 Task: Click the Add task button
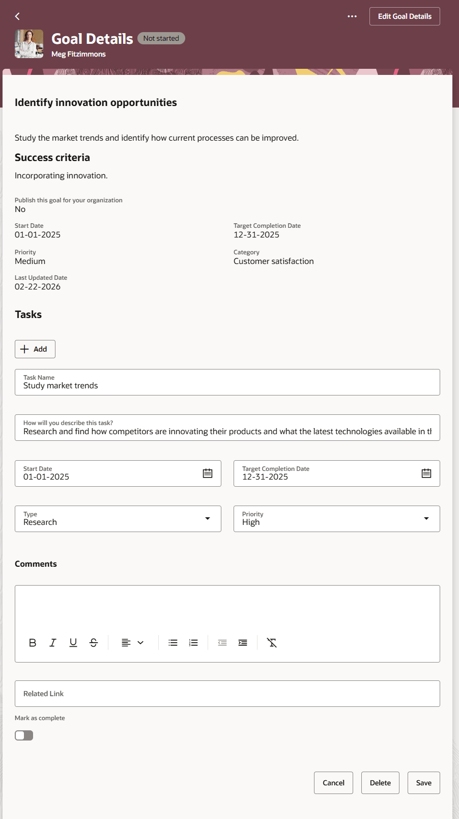pos(35,349)
